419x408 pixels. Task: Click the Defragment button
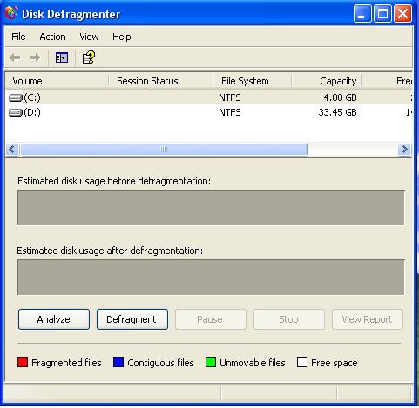132,319
